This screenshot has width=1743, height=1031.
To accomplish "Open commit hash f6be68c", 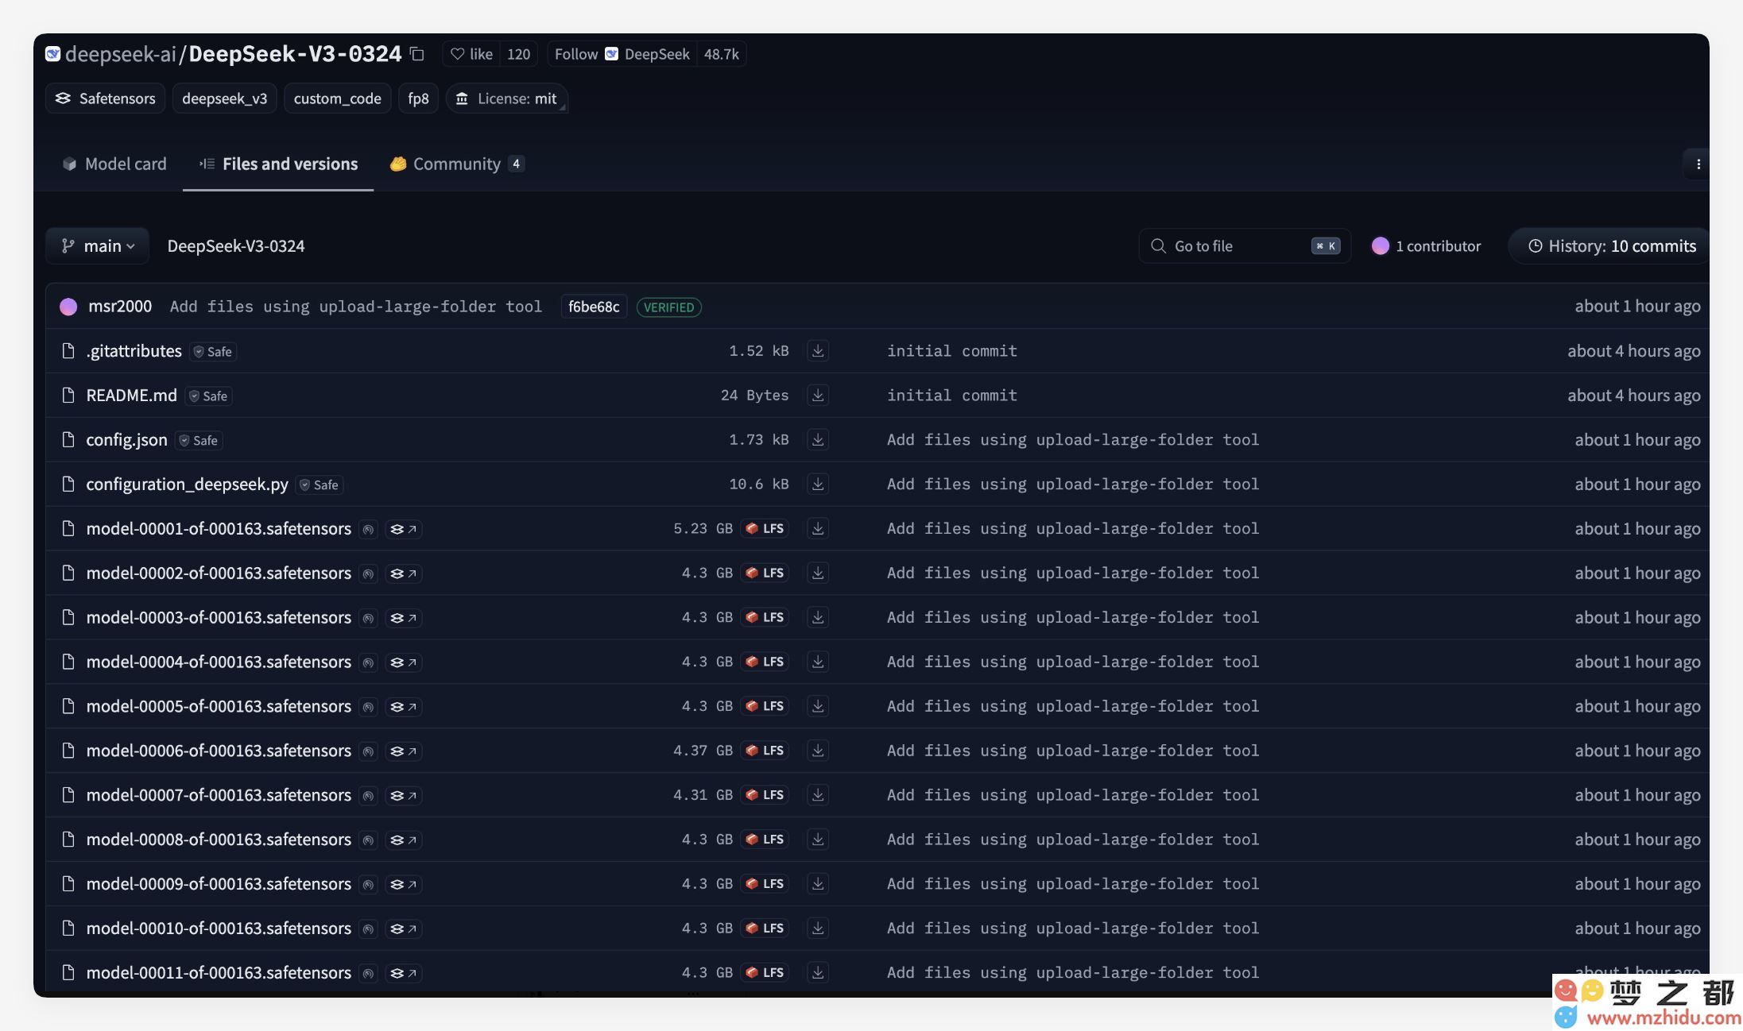I will tap(594, 307).
